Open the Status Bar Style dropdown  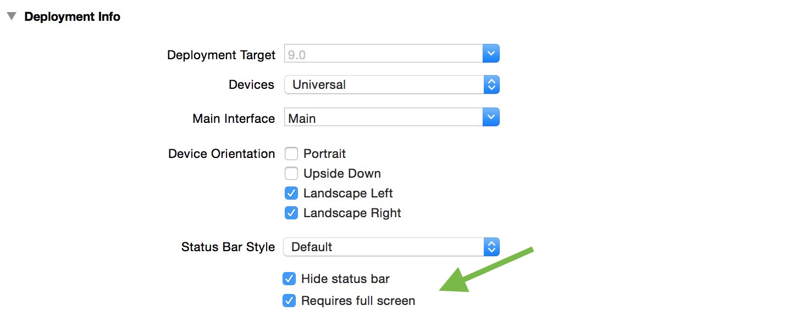(x=385, y=247)
